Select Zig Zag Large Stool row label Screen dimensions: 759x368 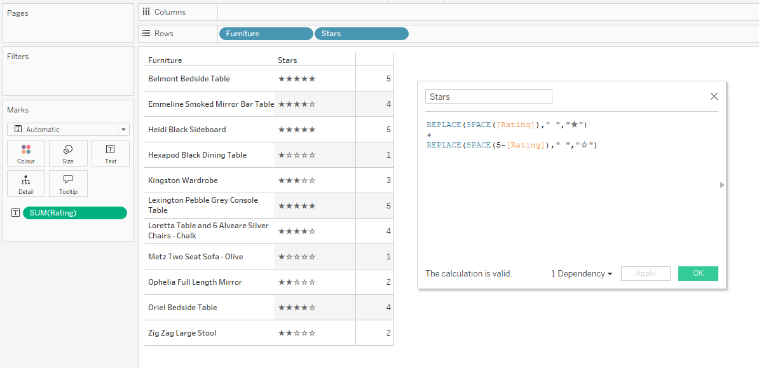(x=182, y=333)
